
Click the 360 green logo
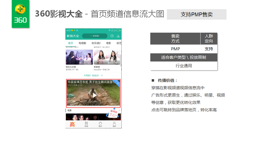[20, 14]
